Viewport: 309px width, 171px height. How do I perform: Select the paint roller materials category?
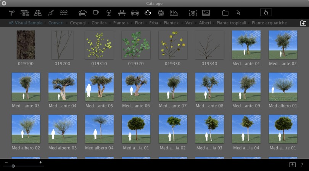pyautogui.click(x=11, y=13)
